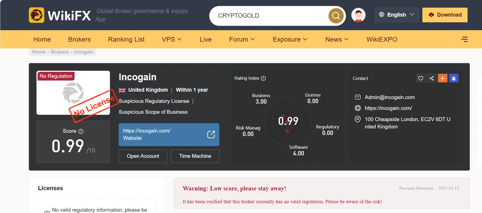This screenshot has width=482, height=213.
Task: Click the globe language icon
Action: click(x=382, y=15)
